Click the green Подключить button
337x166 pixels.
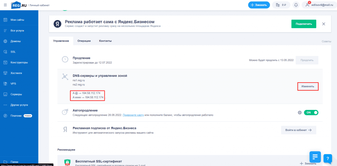tap(304, 24)
